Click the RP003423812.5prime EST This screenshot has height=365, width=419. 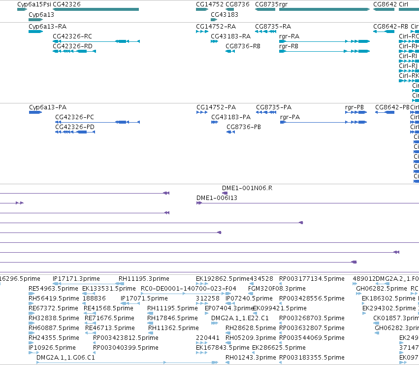tap(95, 343)
